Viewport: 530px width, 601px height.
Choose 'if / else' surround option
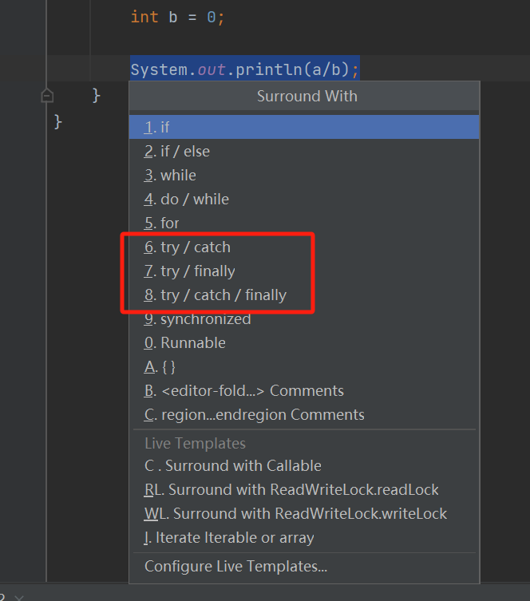177,151
